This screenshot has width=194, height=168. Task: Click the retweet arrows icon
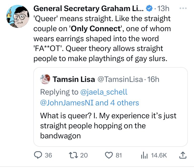pyautogui.click(x=73, y=155)
